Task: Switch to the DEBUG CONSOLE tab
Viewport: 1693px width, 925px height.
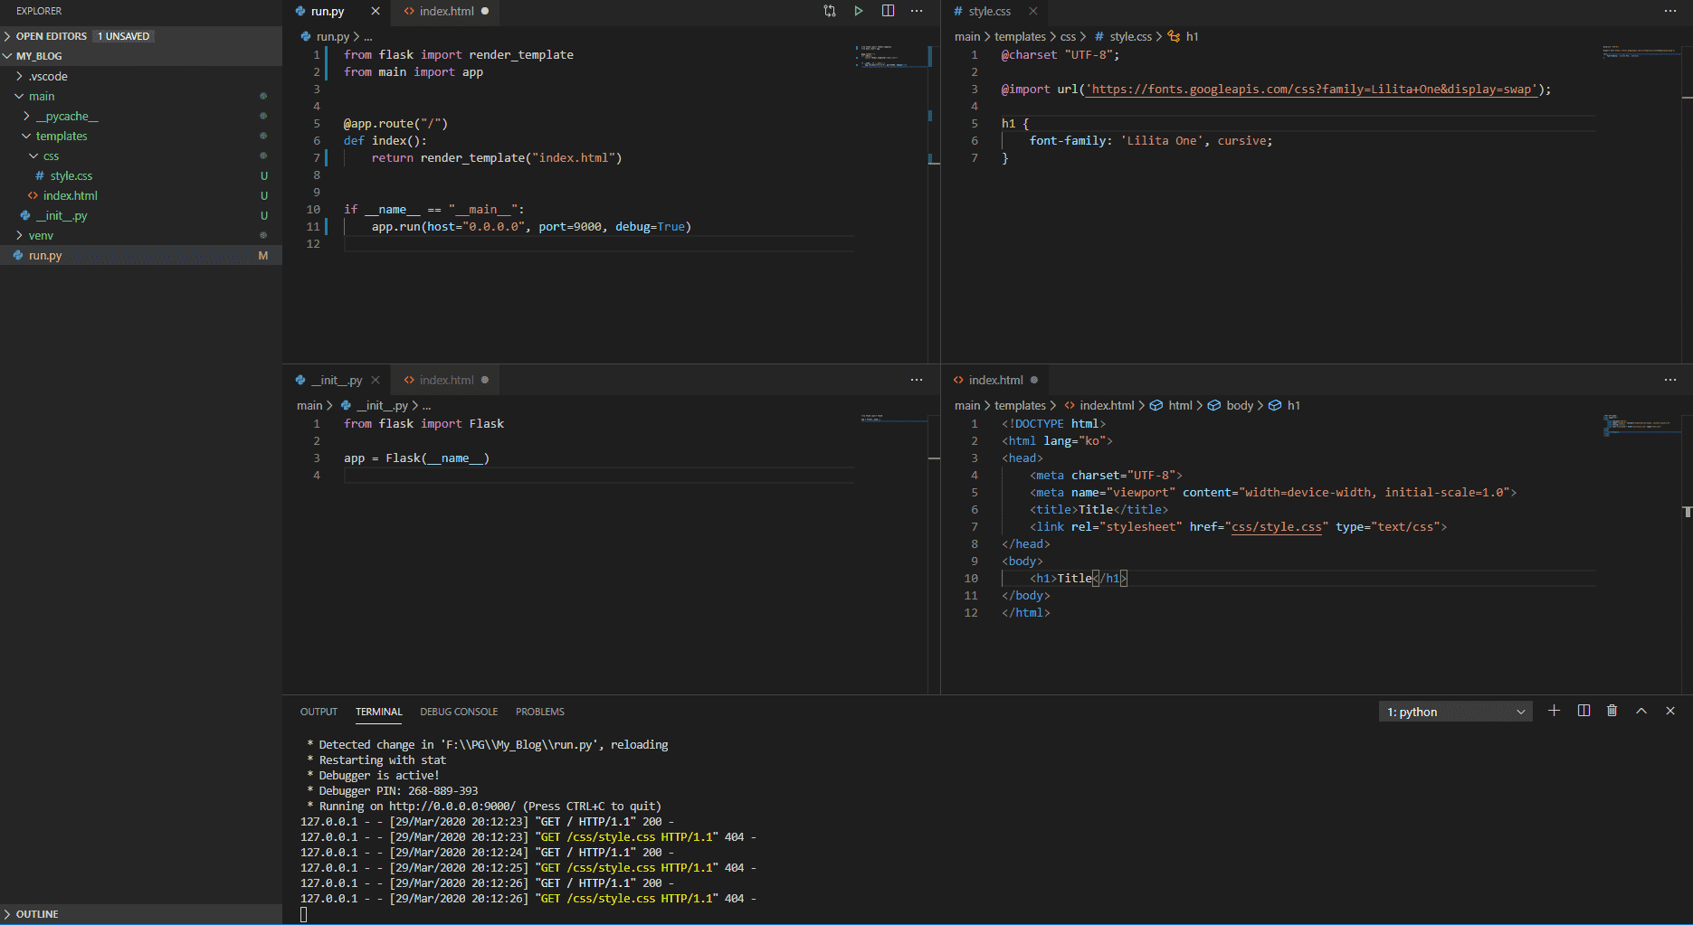Action: coord(459,712)
